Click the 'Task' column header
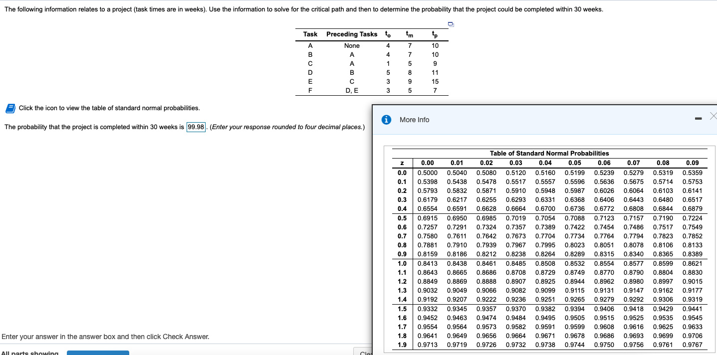Image resolution: width=717 pixels, height=355 pixels. (x=310, y=34)
